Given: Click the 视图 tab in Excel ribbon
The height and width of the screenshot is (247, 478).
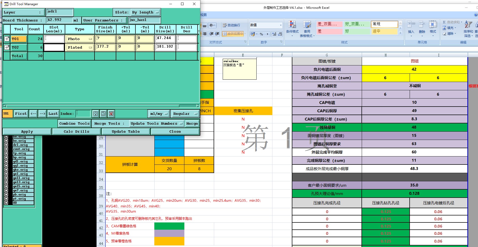Looking at the screenshot, I should (204, 15).
